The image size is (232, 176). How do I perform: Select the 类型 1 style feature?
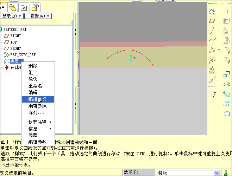pyautogui.click(x=17, y=61)
